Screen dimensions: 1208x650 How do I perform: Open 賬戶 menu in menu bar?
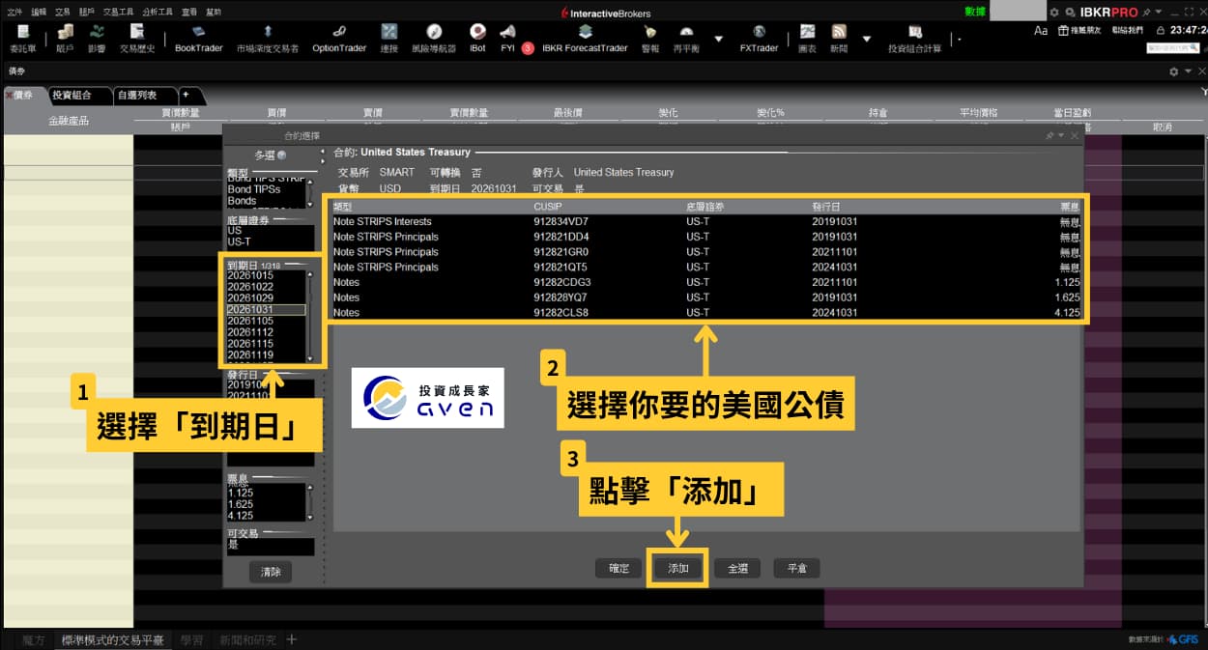click(87, 12)
